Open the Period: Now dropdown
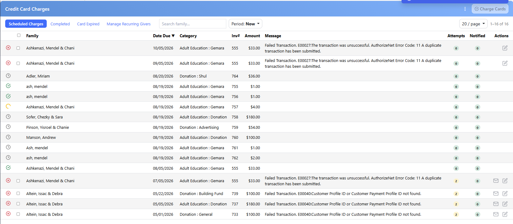The width and height of the screenshot is (513, 224). tap(246, 24)
